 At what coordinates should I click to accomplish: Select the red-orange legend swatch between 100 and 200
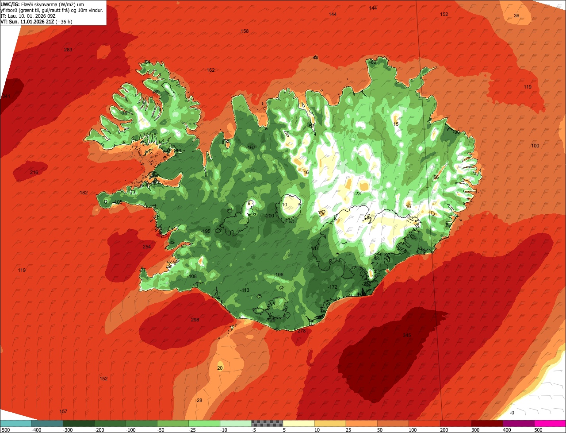pos(424,423)
